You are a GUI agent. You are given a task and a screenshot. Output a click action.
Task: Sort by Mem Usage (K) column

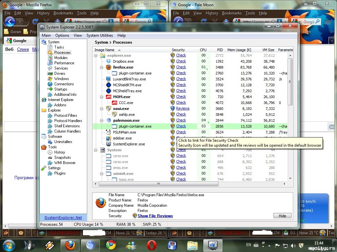coord(239,50)
